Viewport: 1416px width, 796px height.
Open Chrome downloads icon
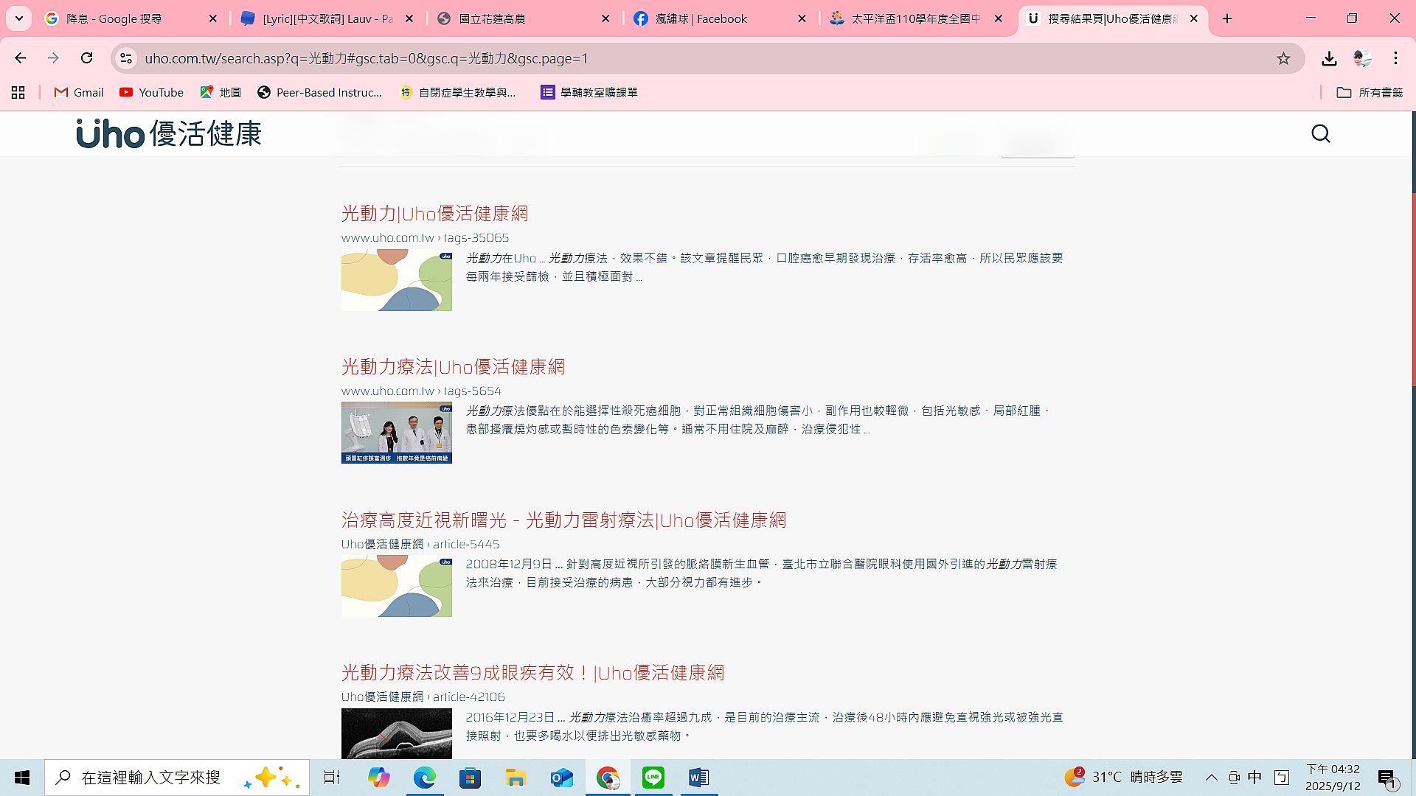1329,58
